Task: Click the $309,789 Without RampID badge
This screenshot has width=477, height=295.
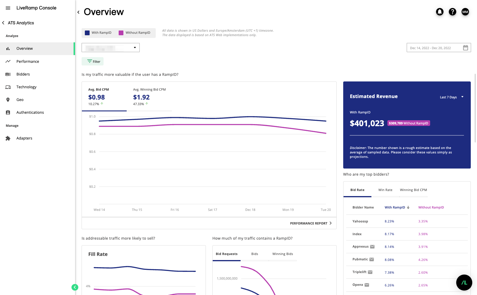Action: click(408, 123)
